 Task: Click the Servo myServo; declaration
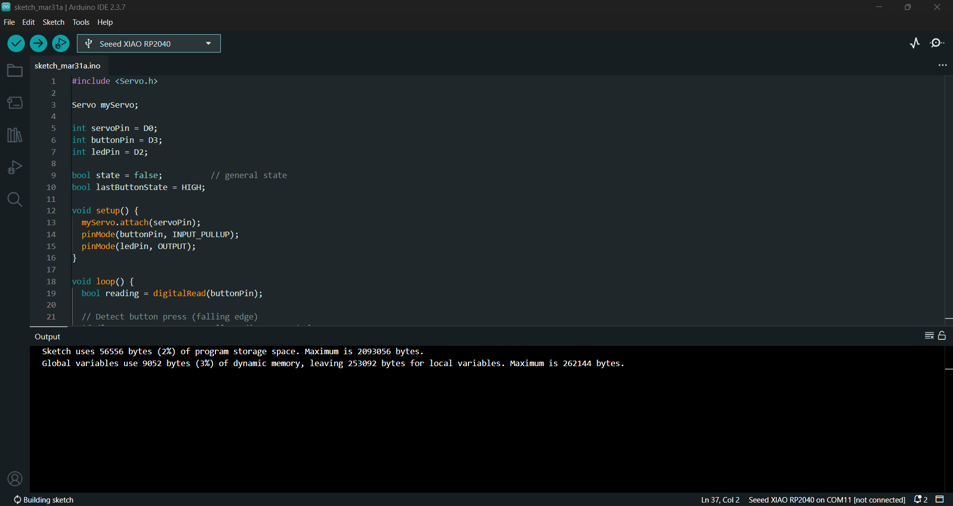[x=105, y=105]
